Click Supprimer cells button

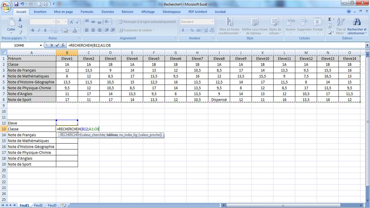click(x=304, y=26)
